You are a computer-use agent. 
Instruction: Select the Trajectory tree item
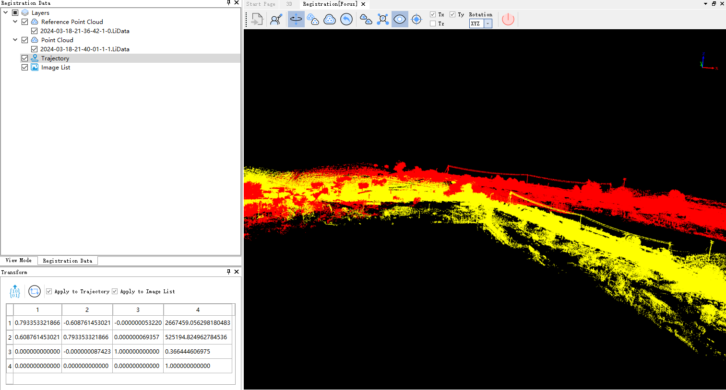(55, 58)
